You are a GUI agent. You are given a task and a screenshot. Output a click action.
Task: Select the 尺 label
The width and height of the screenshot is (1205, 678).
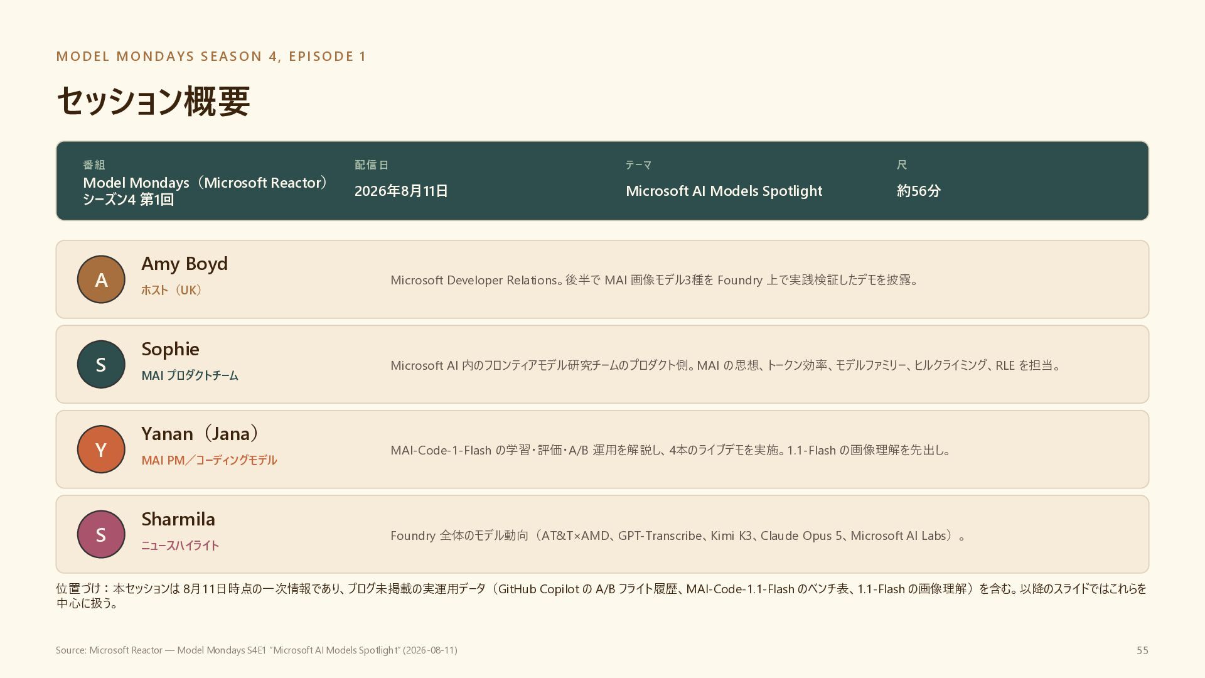coord(902,165)
